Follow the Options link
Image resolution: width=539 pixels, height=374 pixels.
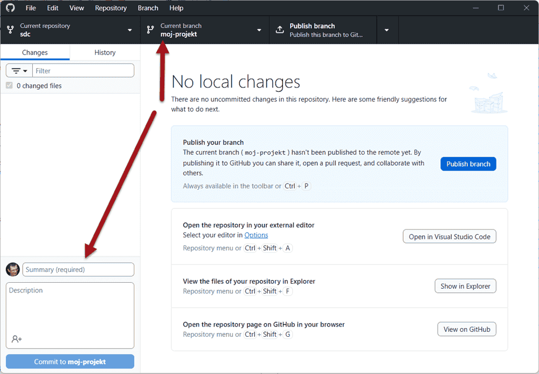(x=256, y=235)
